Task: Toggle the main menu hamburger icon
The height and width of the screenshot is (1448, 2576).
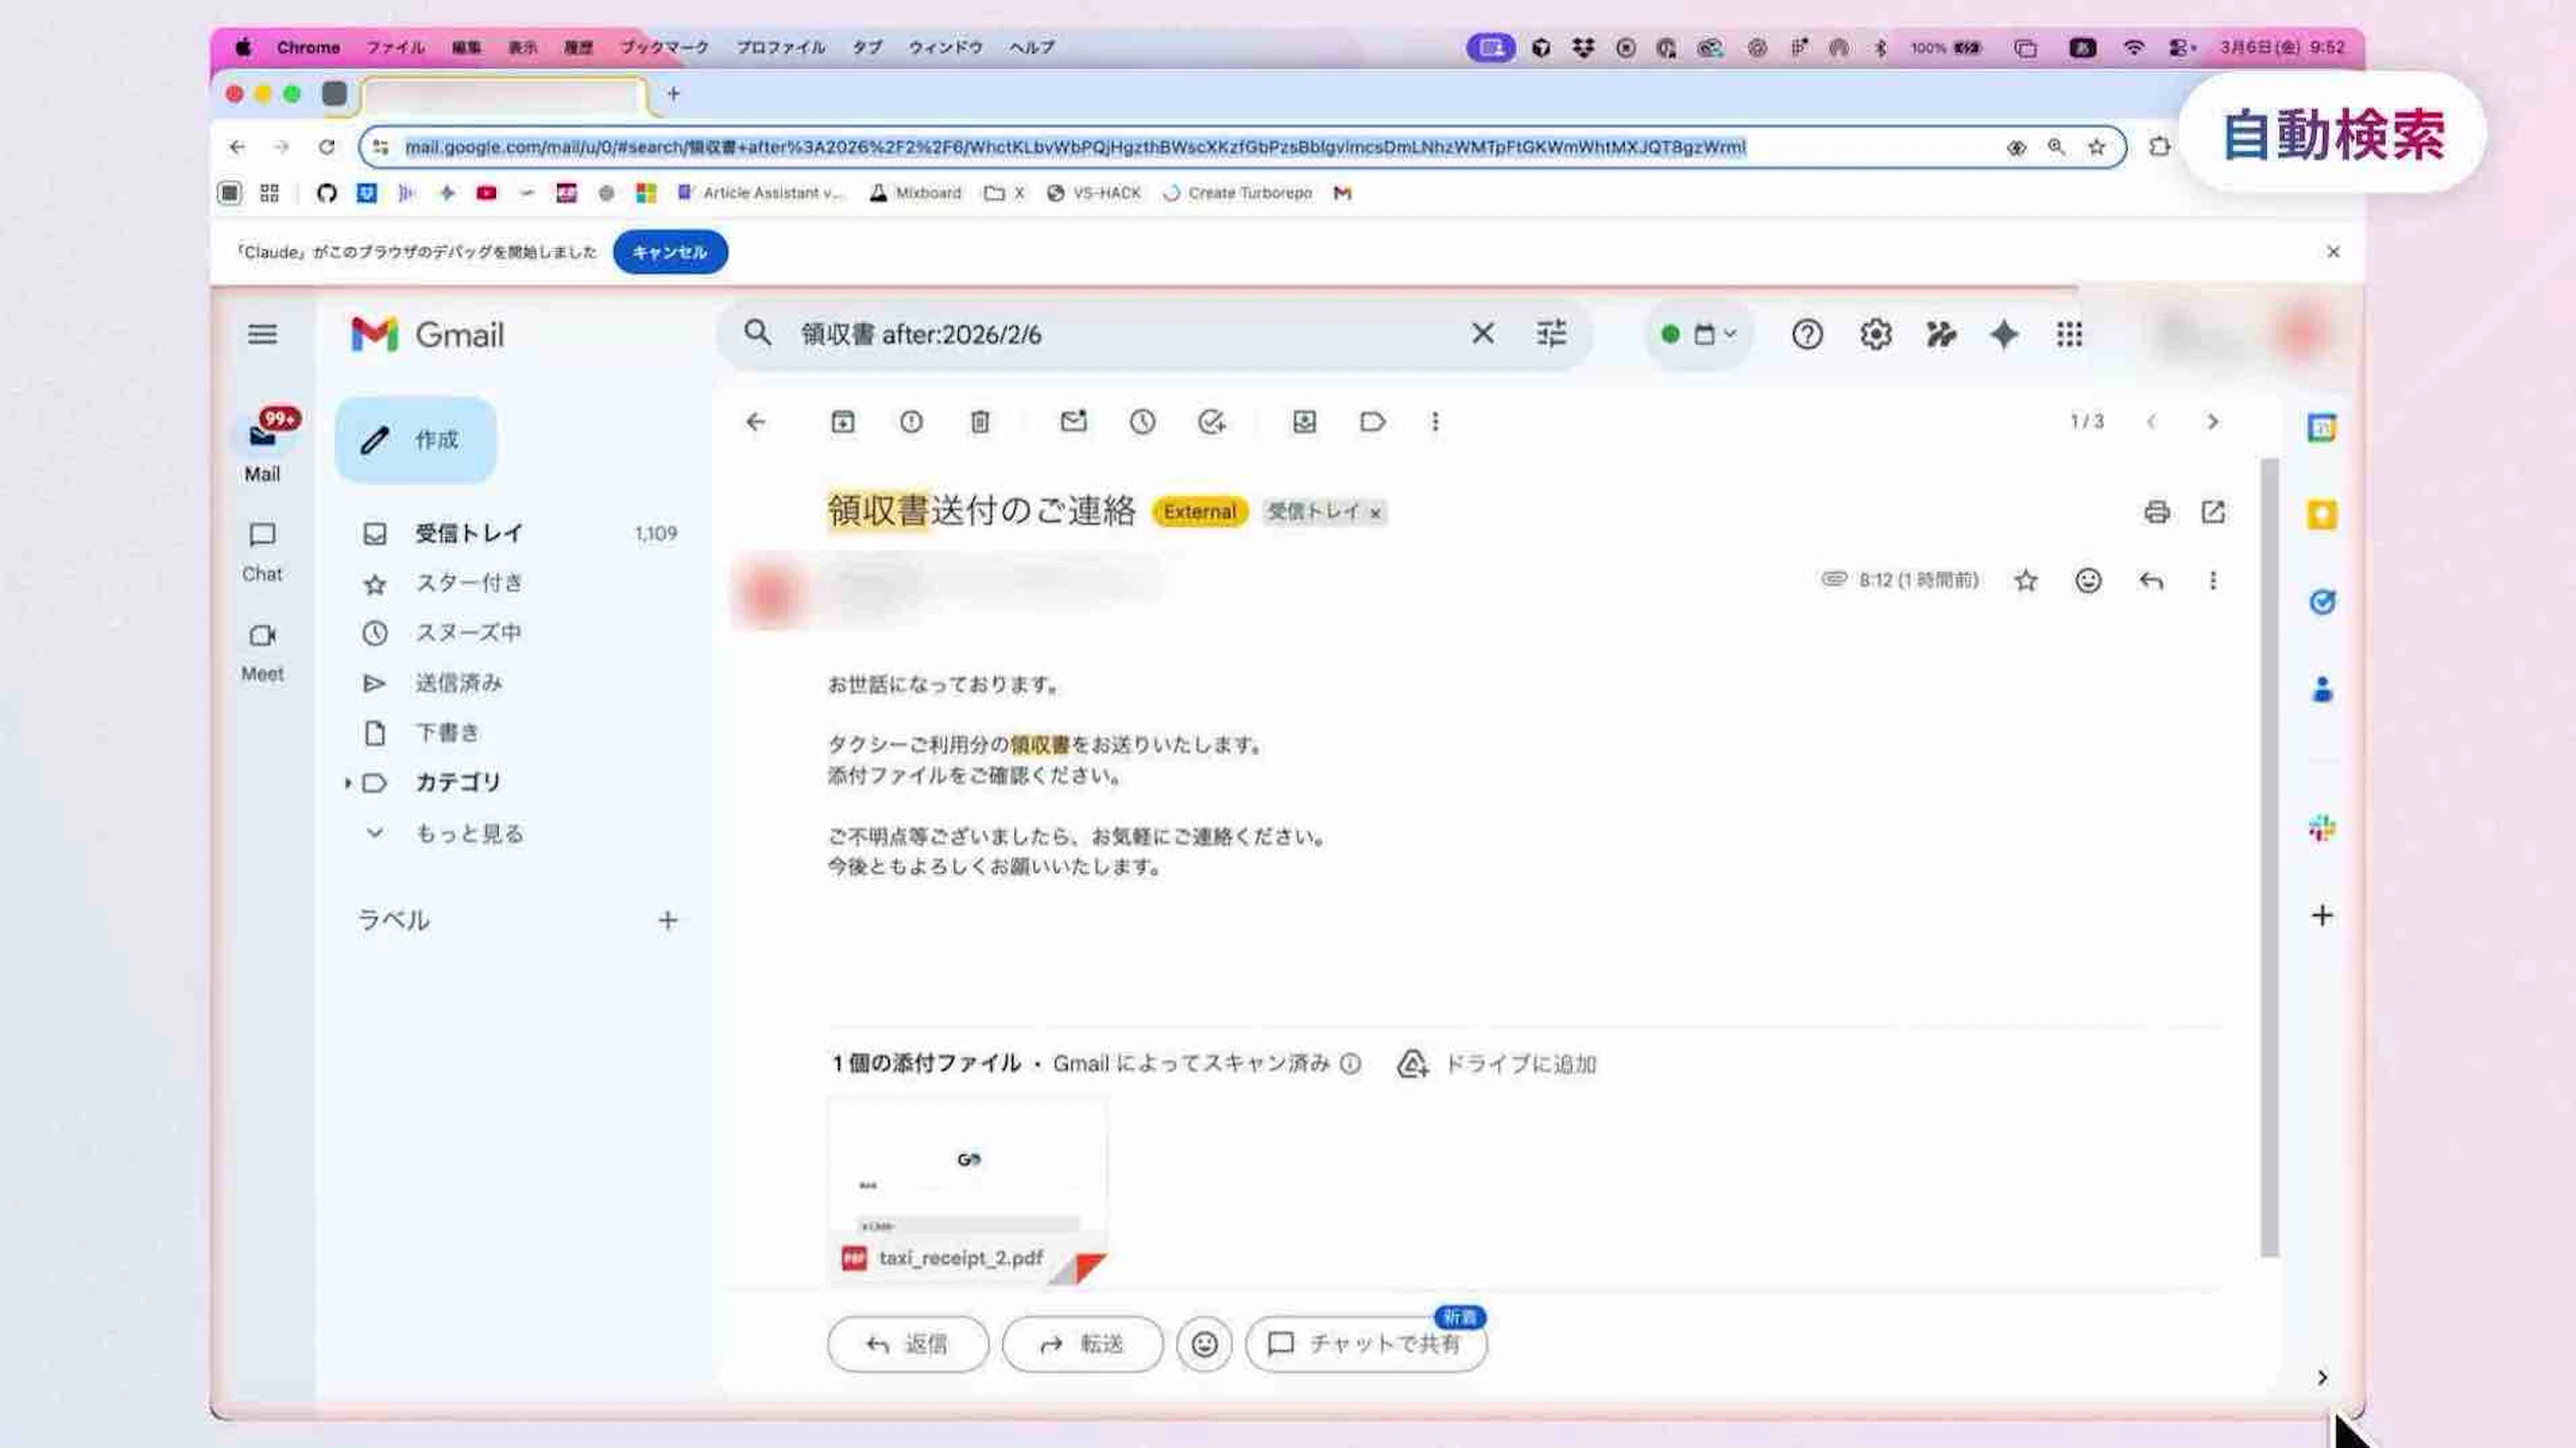Action: pos(262,334)
